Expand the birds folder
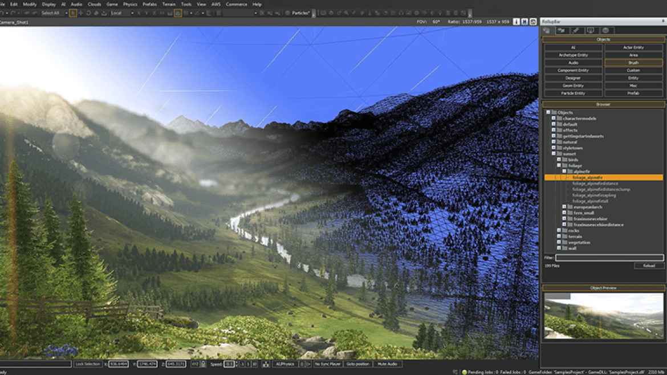 click(x=559, y=160)
